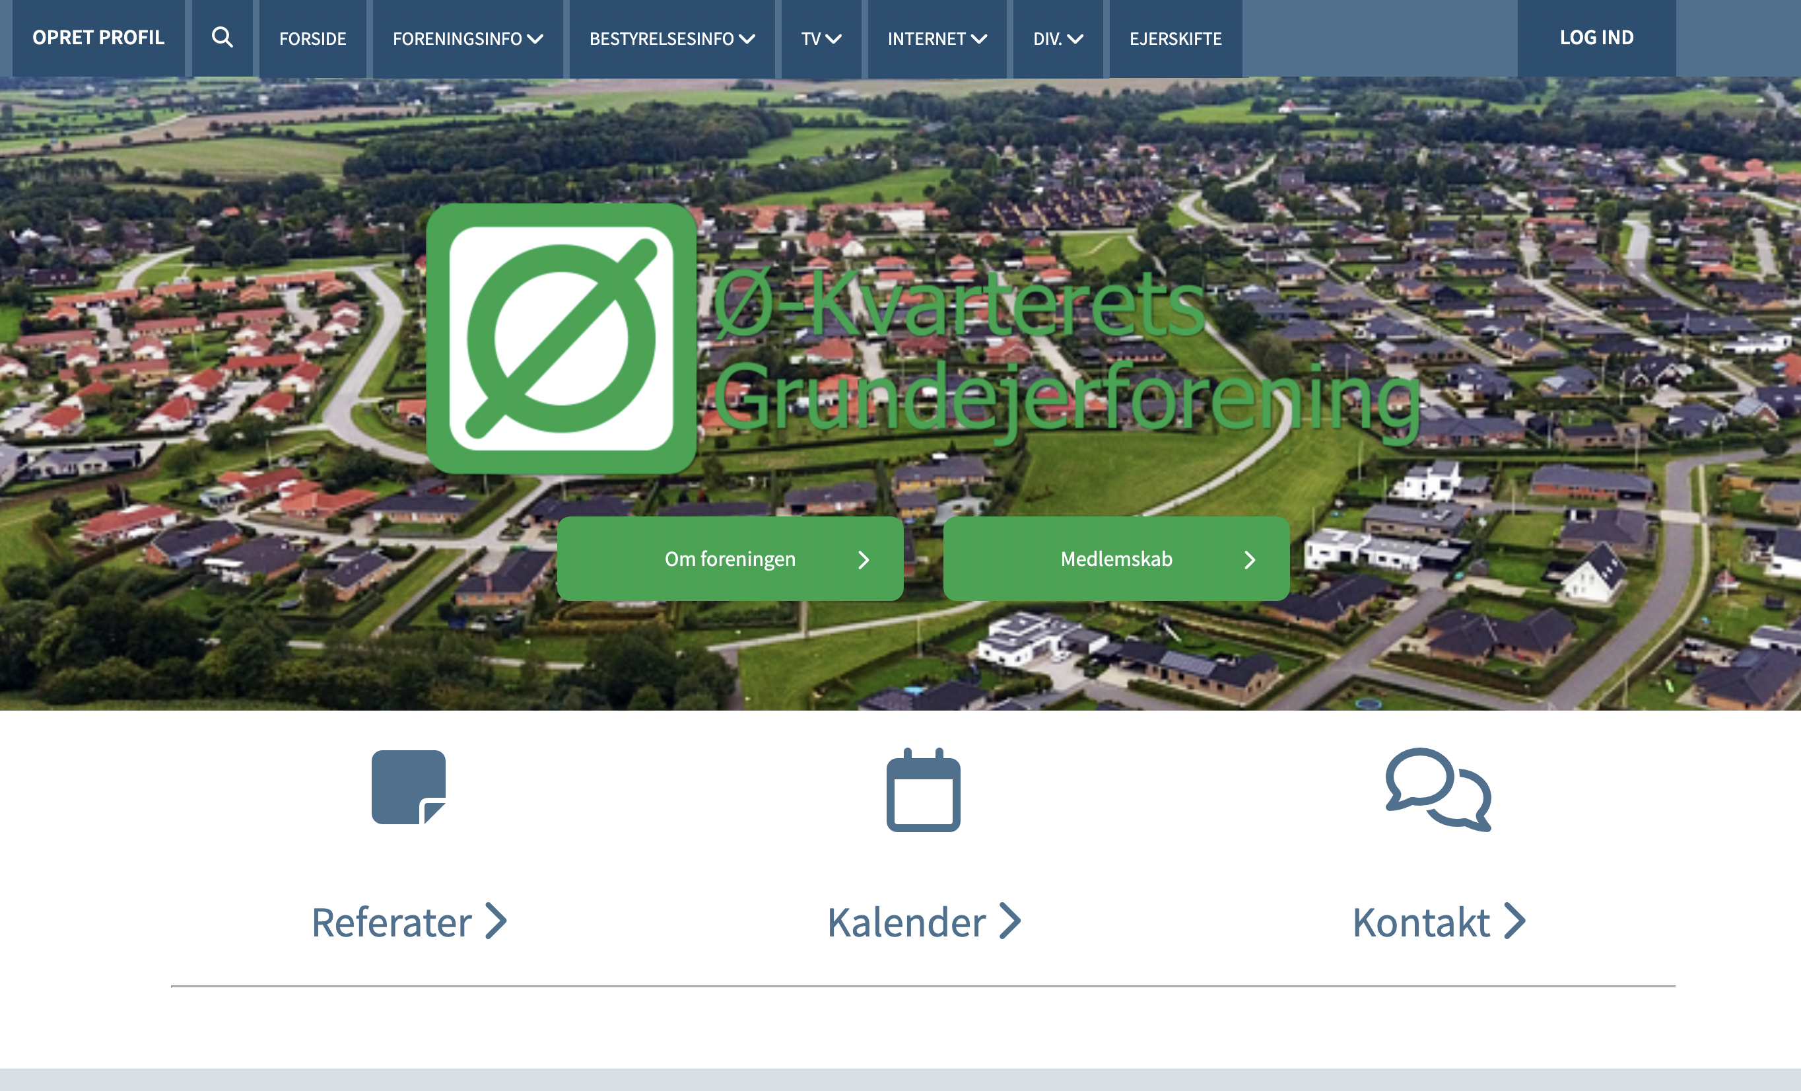Image resolution: width=1801 pixels, height=1091 pixels.
Task: Open the Kalender calendar icon
Action: pyautogui.click(x=923, y=789)
